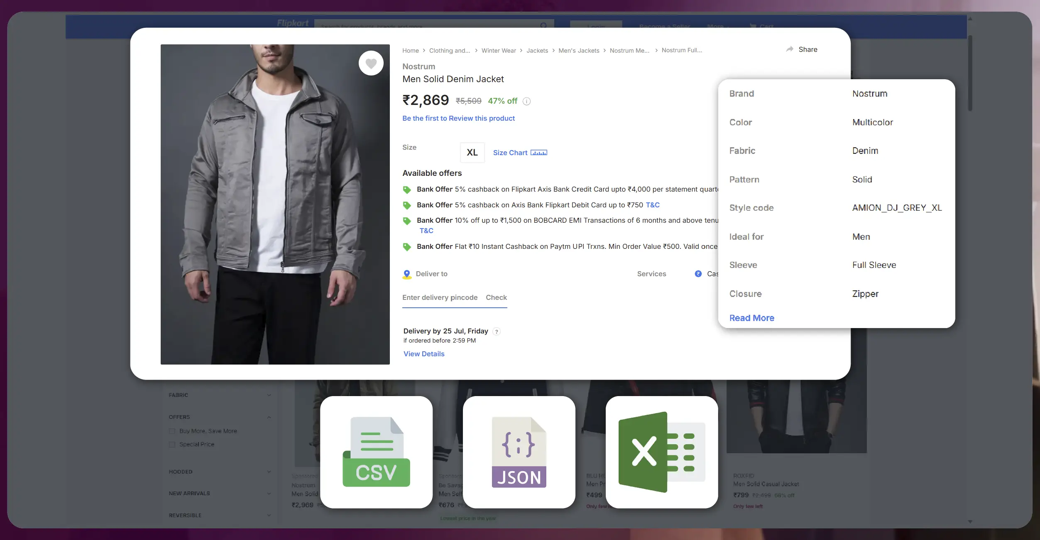Click the Excel spreadsheet icon
Screen dimensions: 1040x540
(x=662, y=452)
